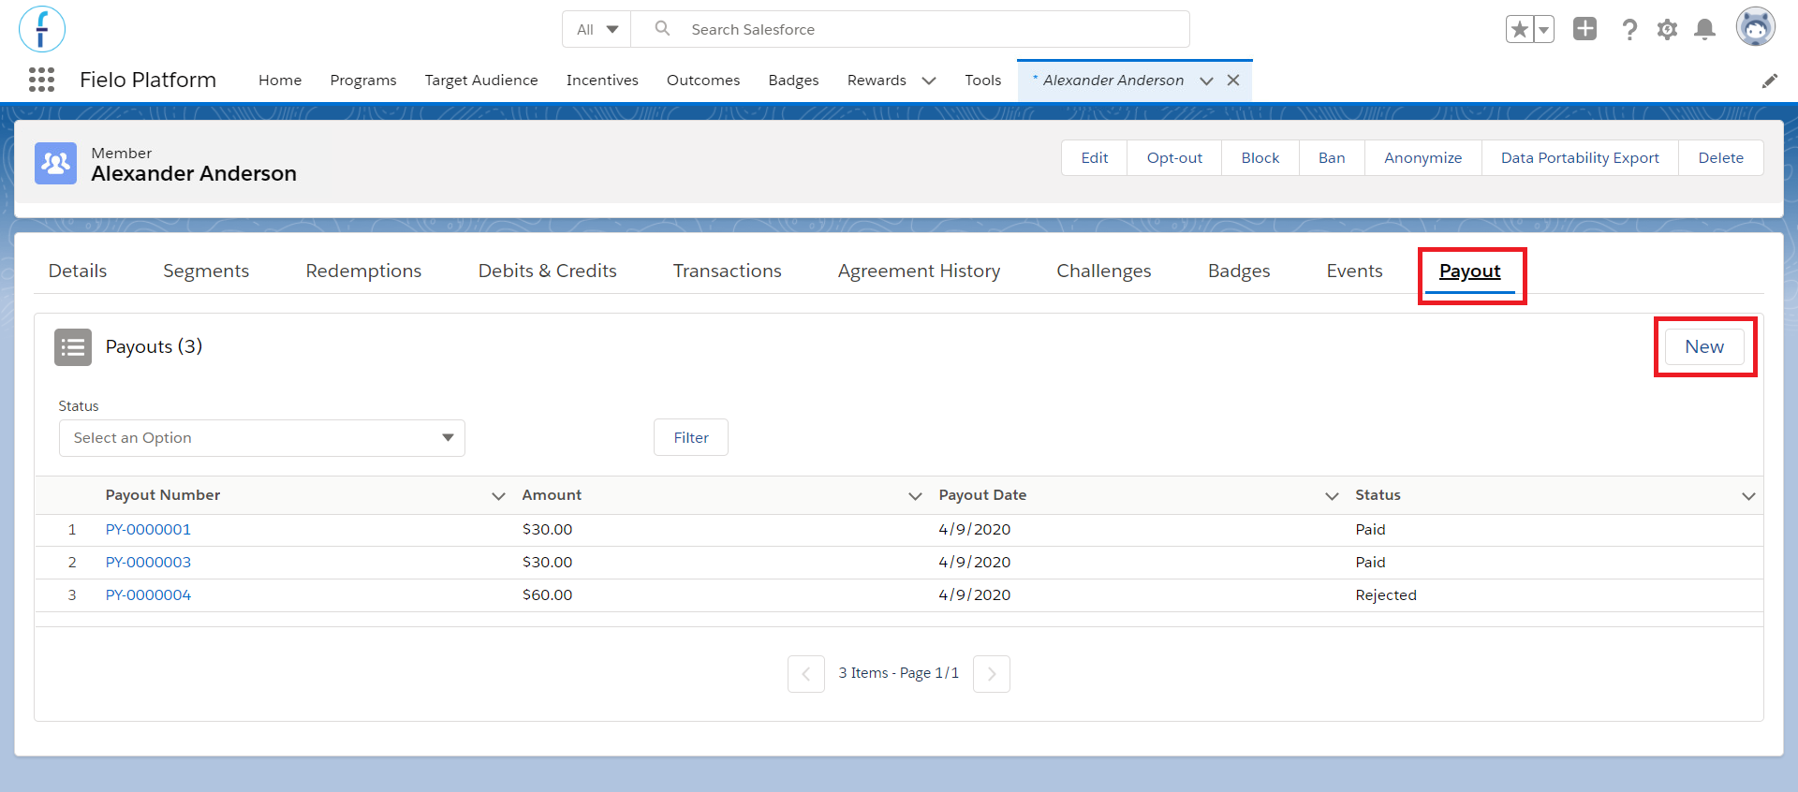1798x792 pixels.
Task: Open the Amount column chevron menu
Action: click(915, 495)
